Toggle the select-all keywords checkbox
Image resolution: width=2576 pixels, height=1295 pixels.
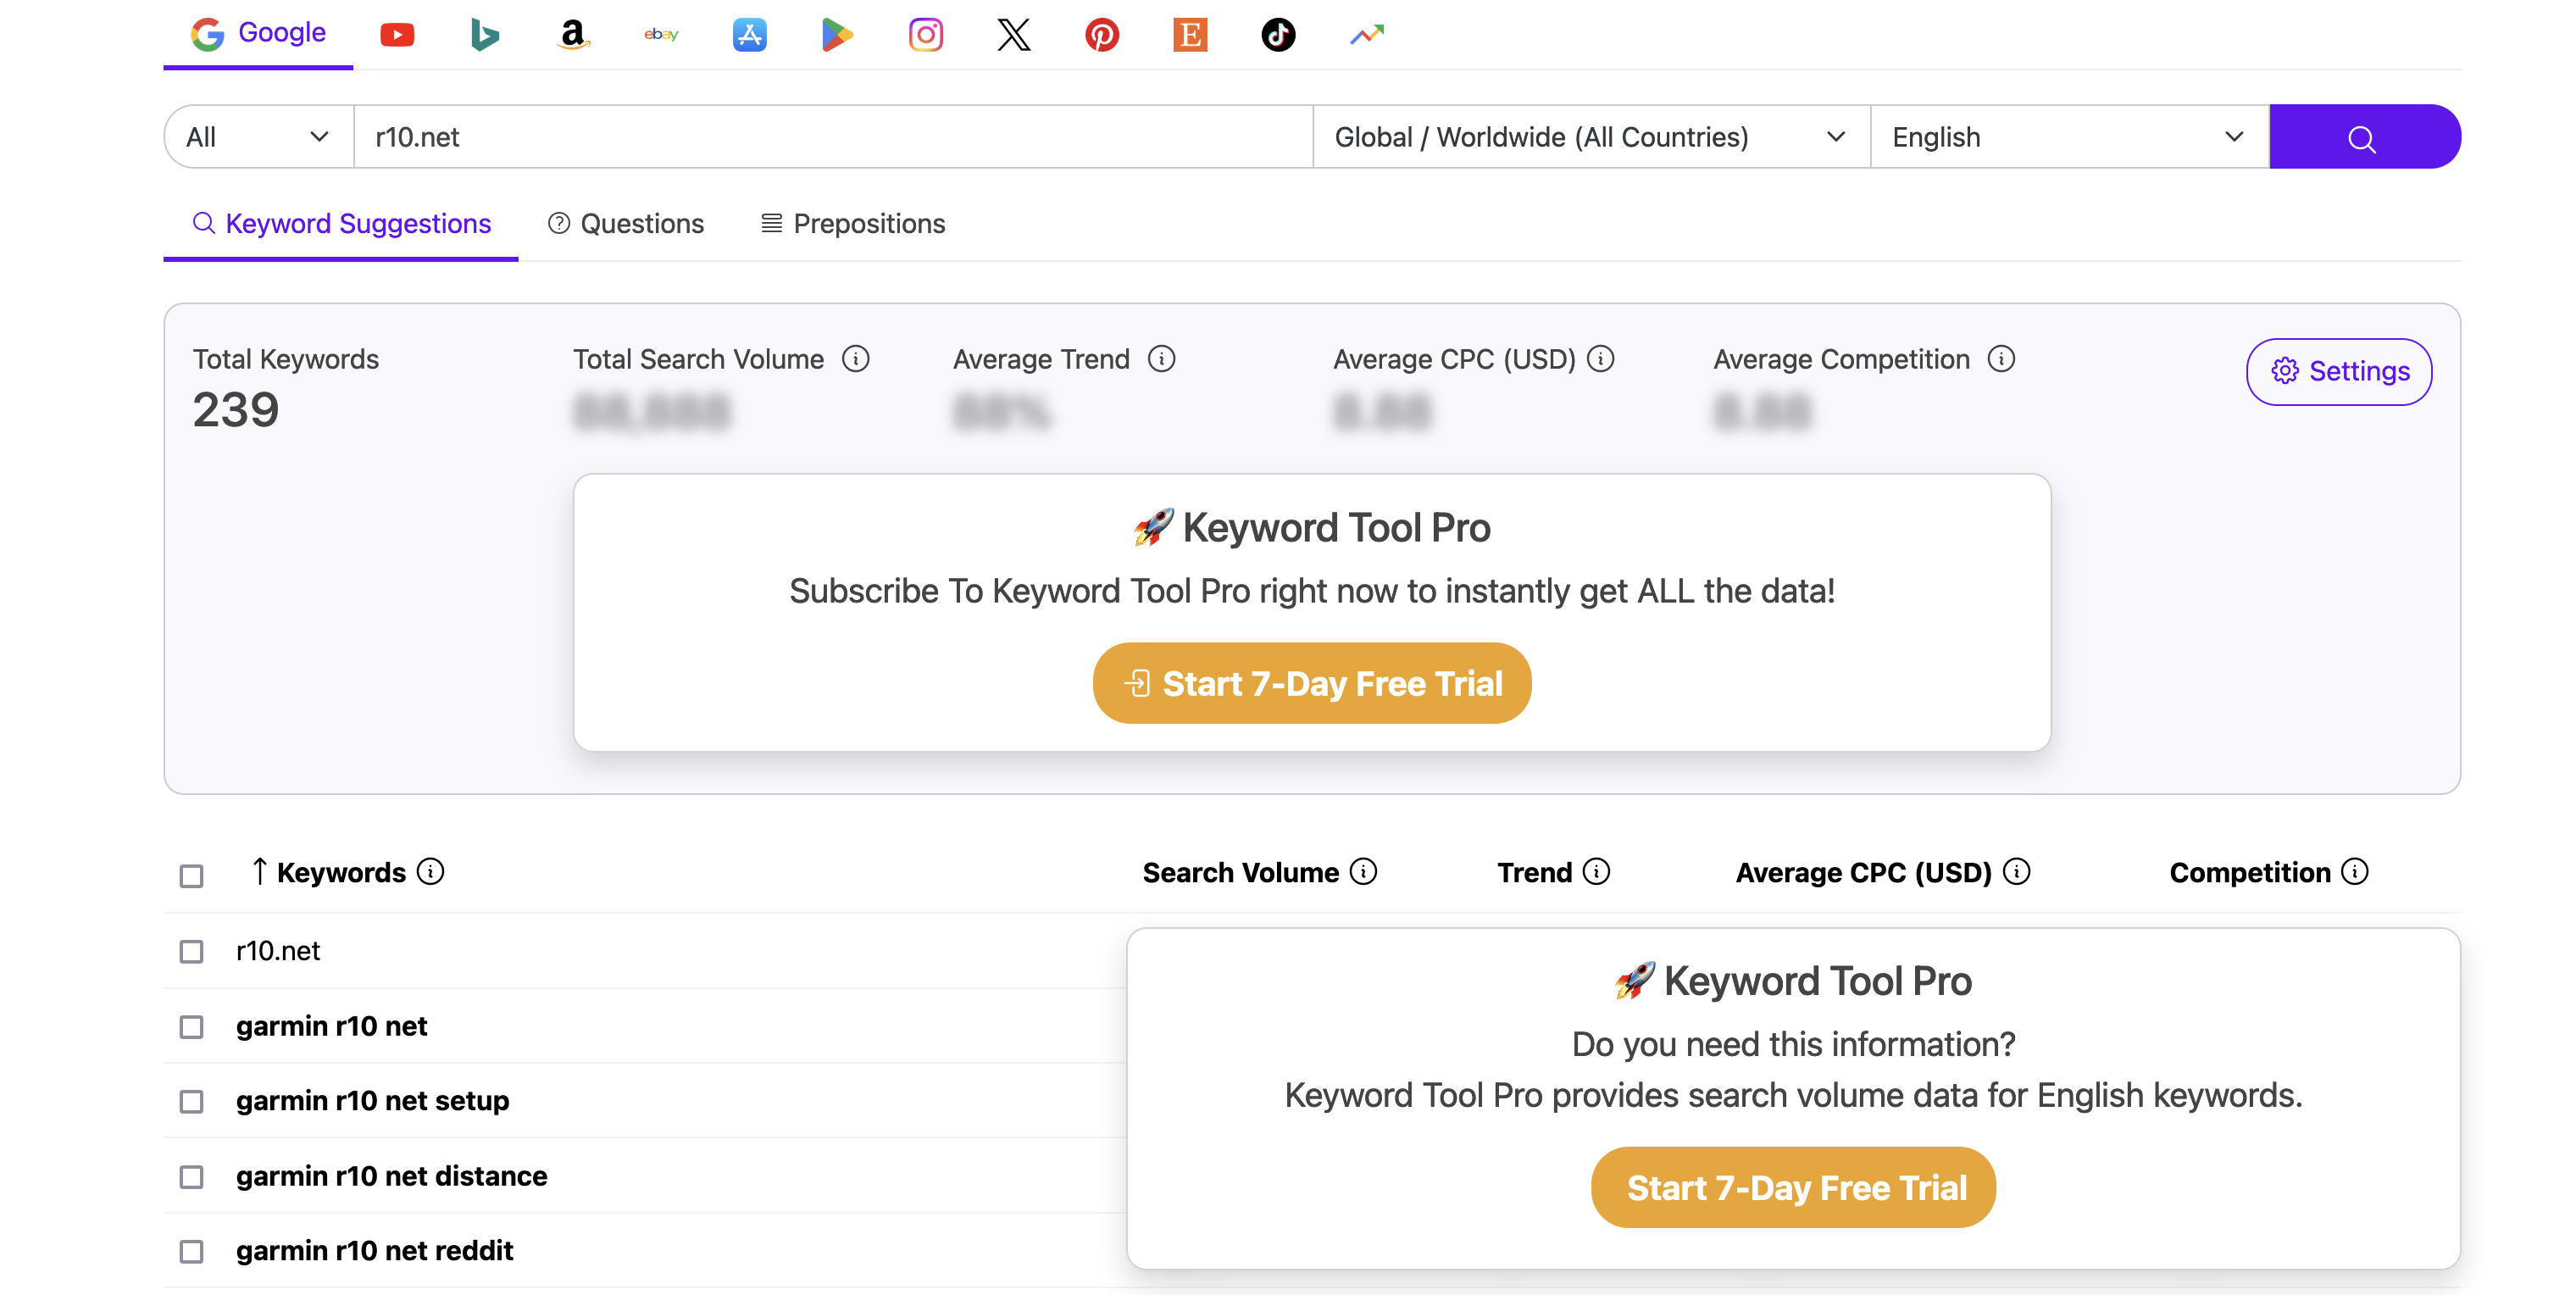(191, 876)
